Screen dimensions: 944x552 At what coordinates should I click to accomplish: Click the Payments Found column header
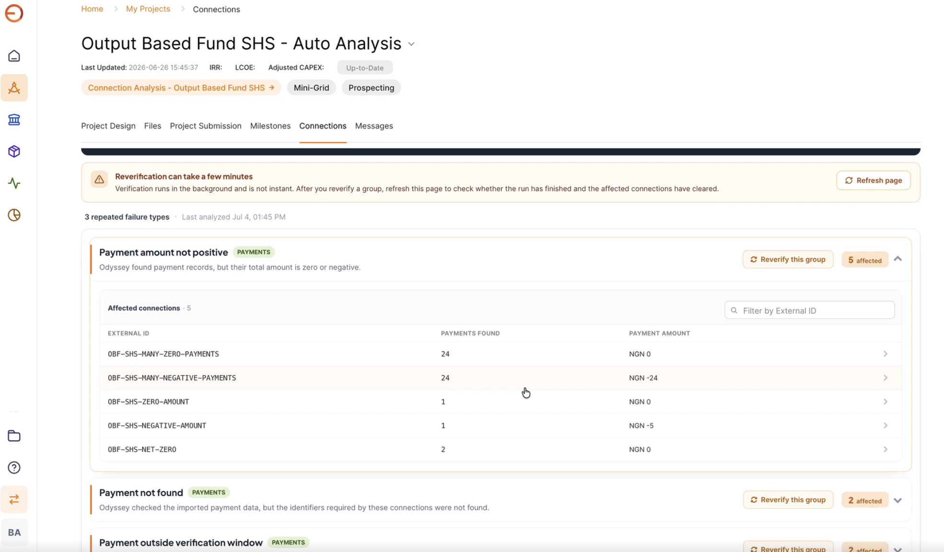(x=470, y=333)
